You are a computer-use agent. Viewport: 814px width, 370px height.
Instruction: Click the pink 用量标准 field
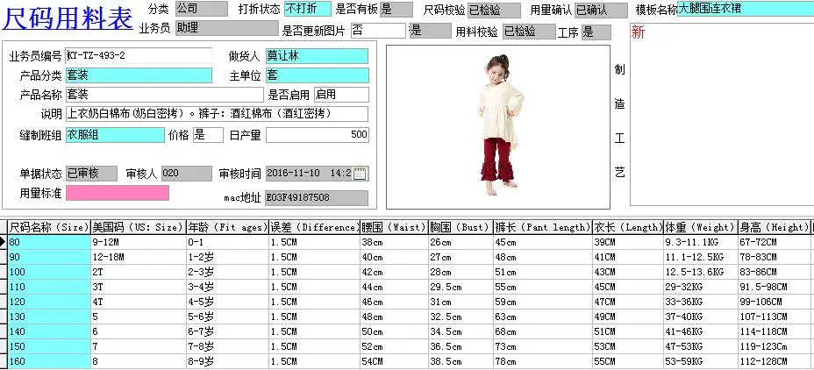click(118, 193)
